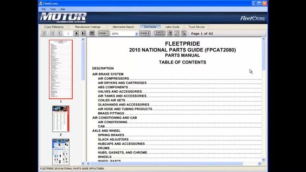Open the zoom percentage dropdown
Image resolution: width=306 pixels, height=172 pixels.
click(x=136, y=33)
